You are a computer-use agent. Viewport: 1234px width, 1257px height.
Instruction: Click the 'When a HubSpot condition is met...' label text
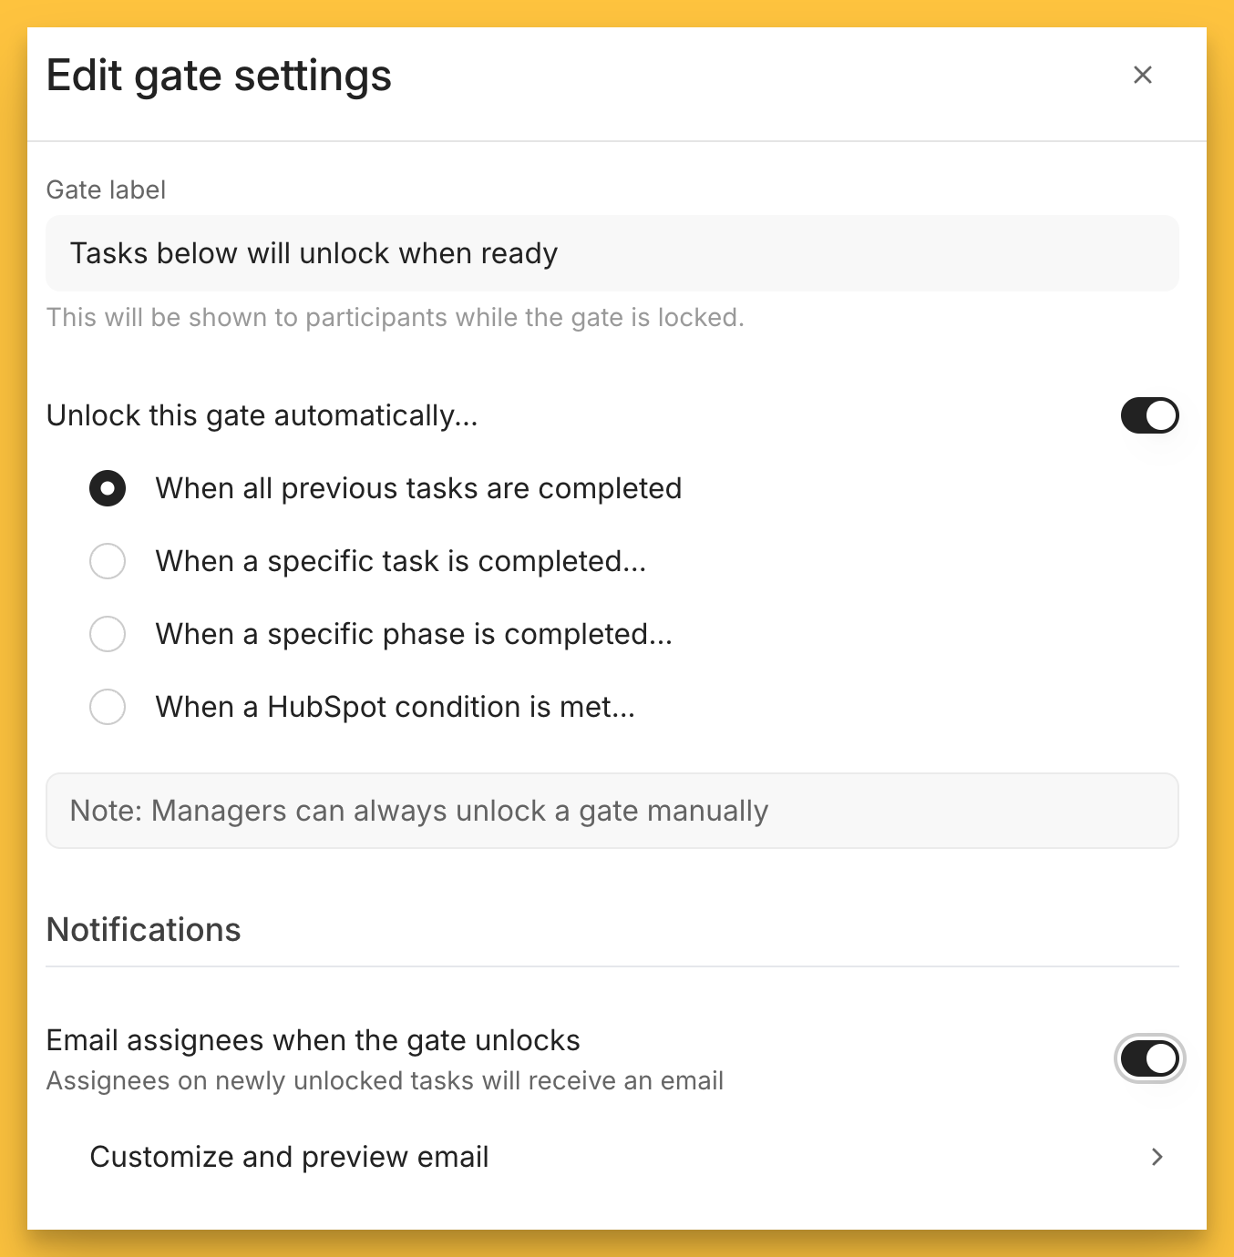395,707
